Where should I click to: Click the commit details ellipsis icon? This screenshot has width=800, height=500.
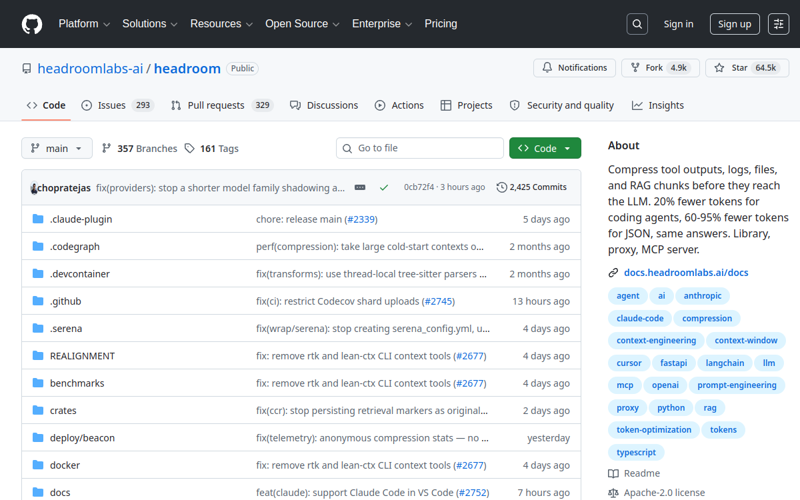pos(360,187)
